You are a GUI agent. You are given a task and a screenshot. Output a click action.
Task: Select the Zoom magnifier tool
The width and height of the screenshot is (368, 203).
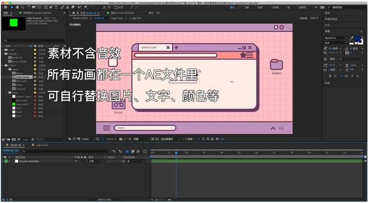(22, 7)
